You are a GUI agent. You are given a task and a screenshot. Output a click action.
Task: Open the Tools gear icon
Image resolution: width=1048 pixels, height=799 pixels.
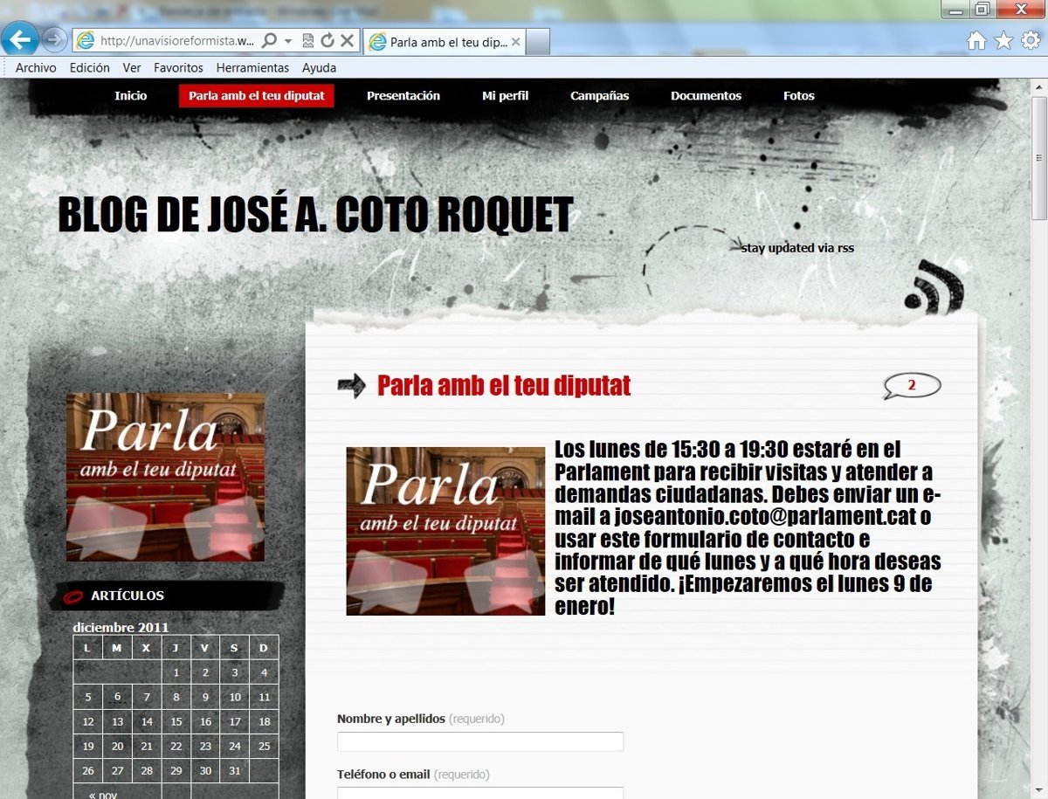coord(1031,41)
